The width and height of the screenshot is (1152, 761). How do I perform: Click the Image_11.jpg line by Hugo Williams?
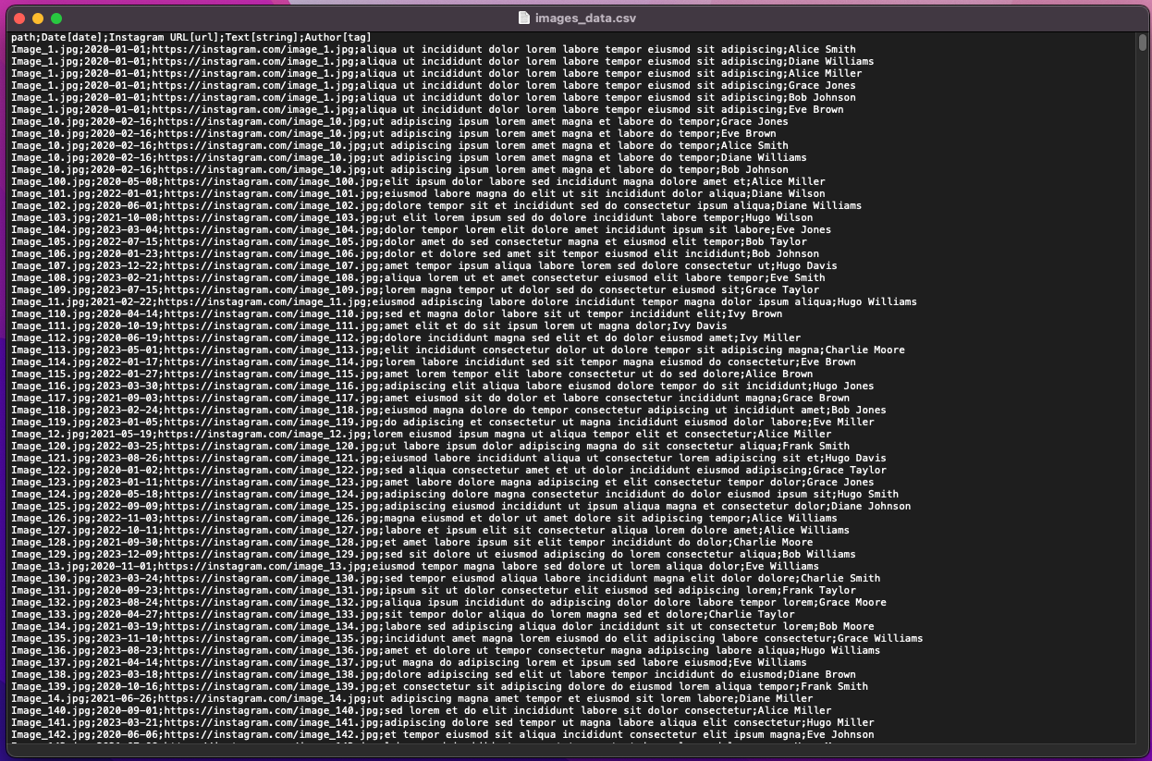click(464, 301)
